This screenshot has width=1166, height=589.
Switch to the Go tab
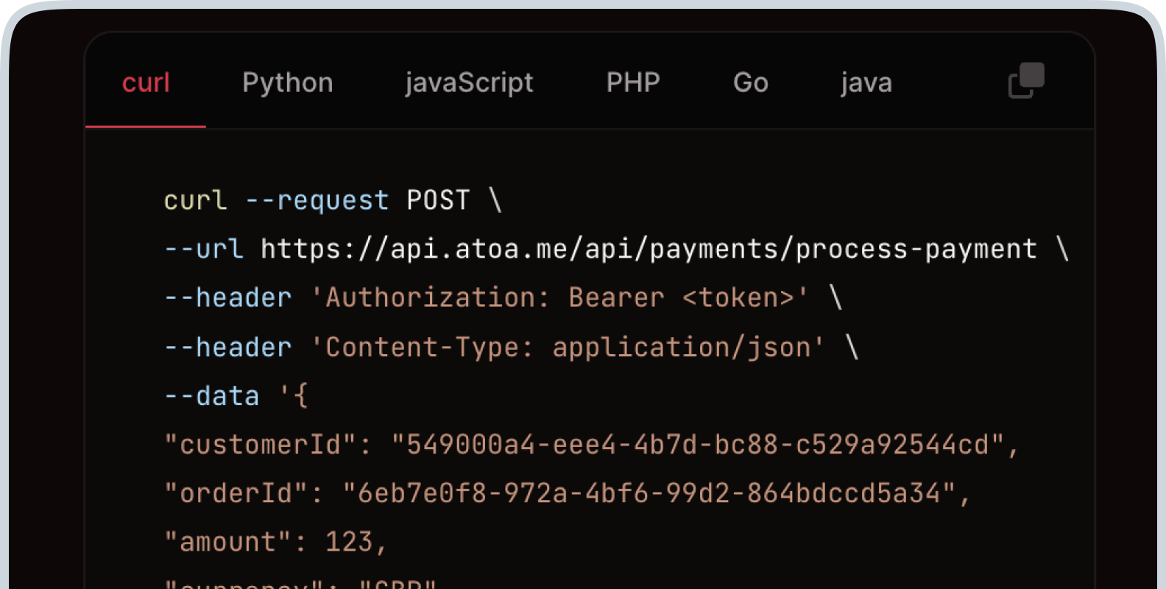pyautogui.click(x=750, y=82)
